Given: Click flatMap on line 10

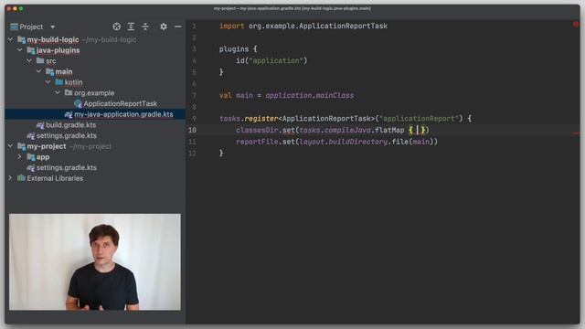Looking at the screenshot, I should [x=389, y=130].
